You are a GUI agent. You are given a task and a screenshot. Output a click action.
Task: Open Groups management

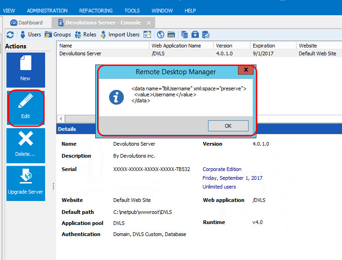58,35
